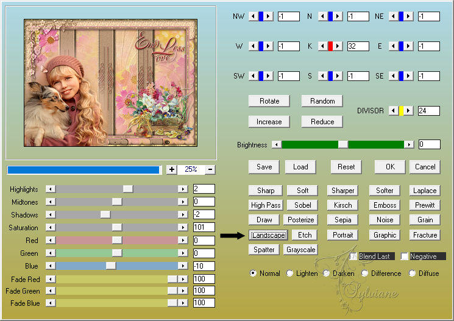
Task: Increase the NW value with right arrow
Action: tap(268, 16)
